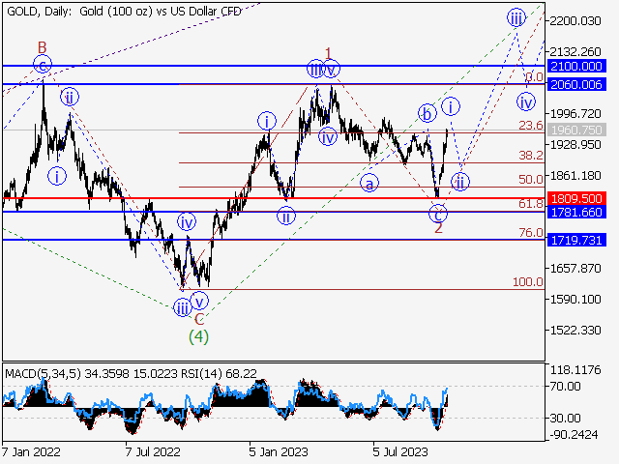Select the 2132.260 price axis label

tap(575, 51)
